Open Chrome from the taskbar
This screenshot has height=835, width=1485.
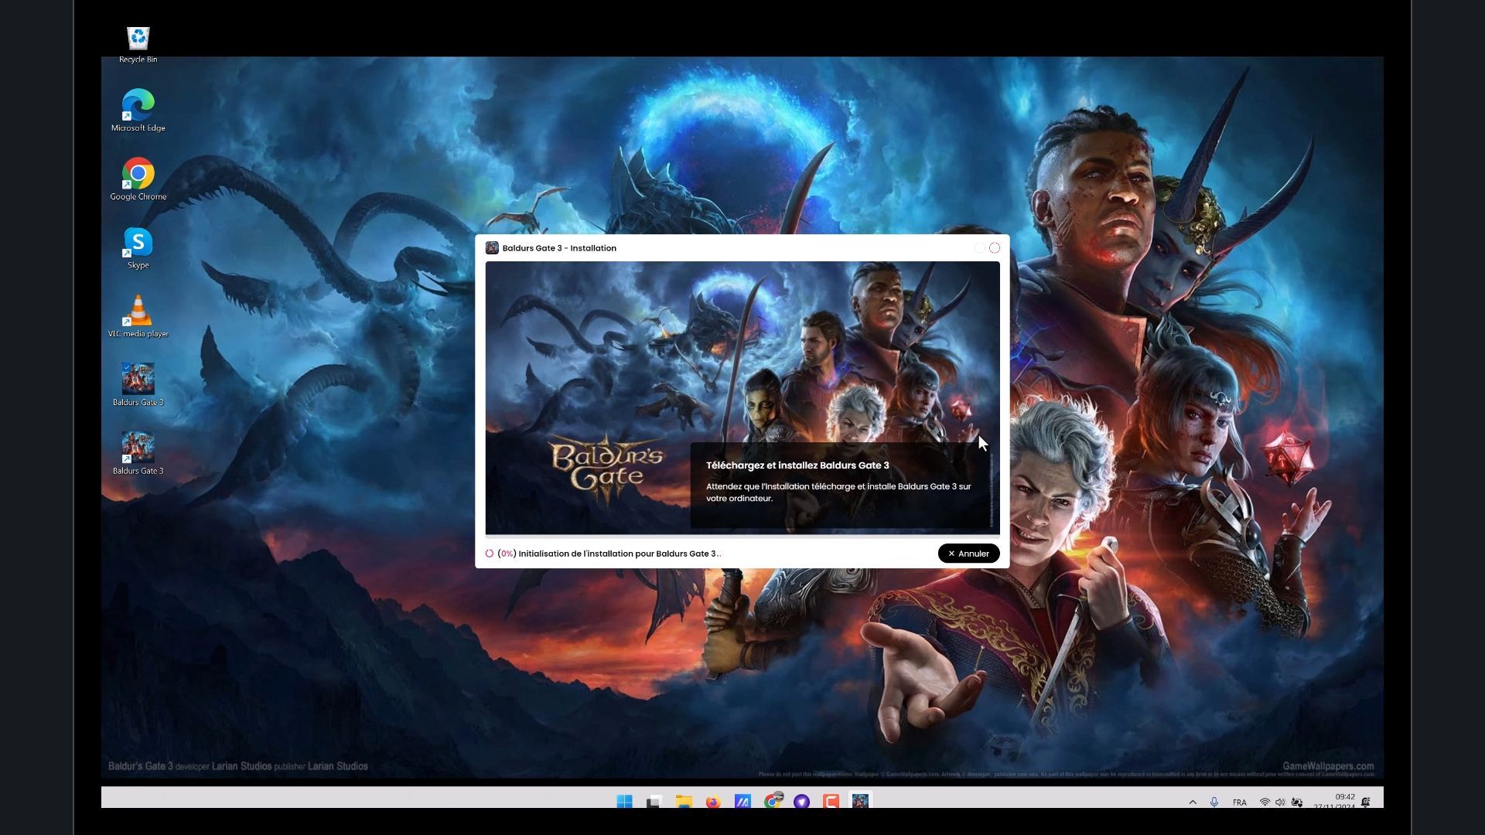pyautogui.click(x=772, y=801)
